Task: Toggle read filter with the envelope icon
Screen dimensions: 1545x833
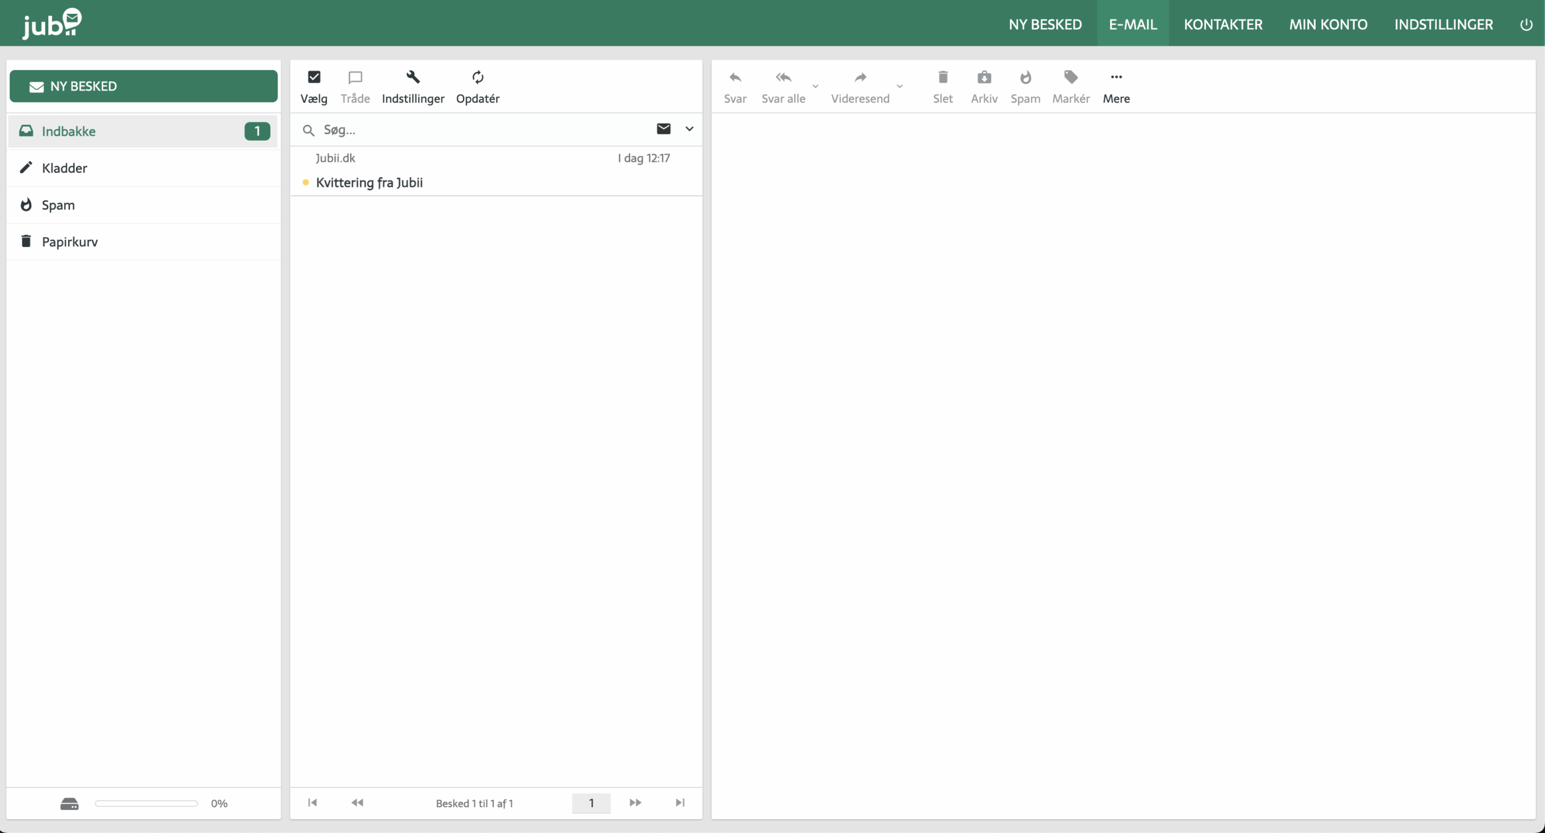Action: (x=663, y=129)
